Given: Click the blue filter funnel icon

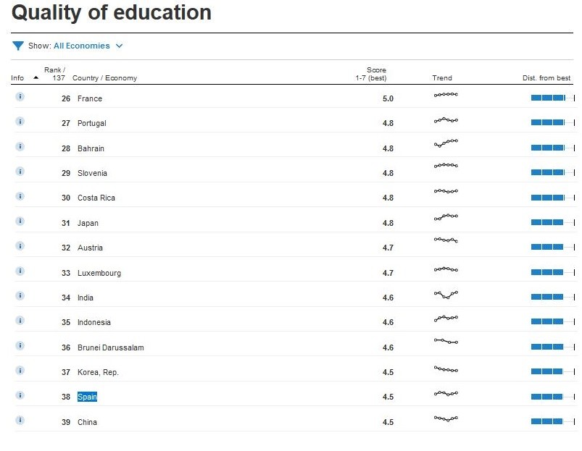Looking at the screenshot, I should coord(18,46).
